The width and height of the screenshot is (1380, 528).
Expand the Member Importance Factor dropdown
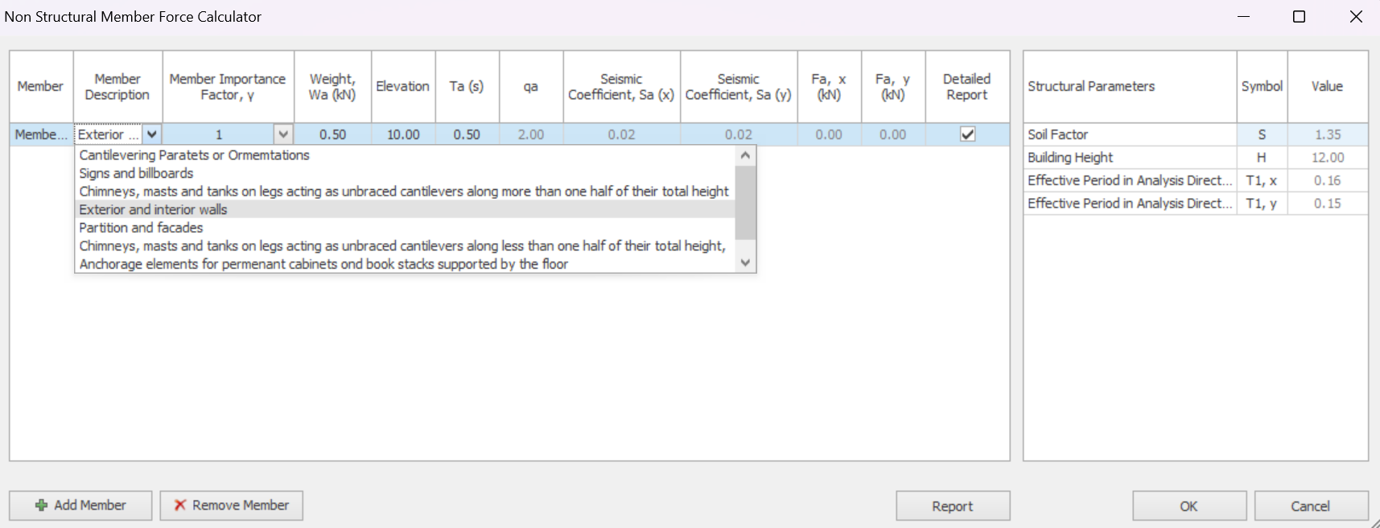(x=283, y=134)
